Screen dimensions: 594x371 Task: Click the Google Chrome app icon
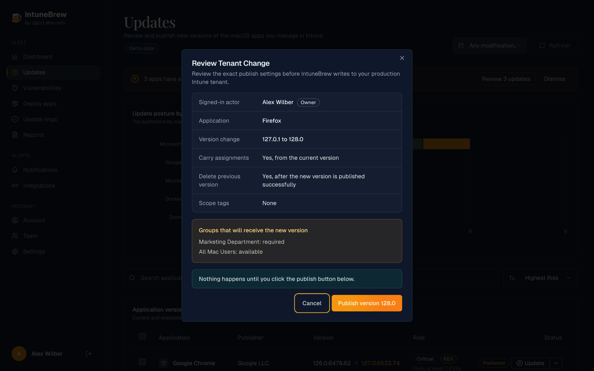click(x=164, y=363)
